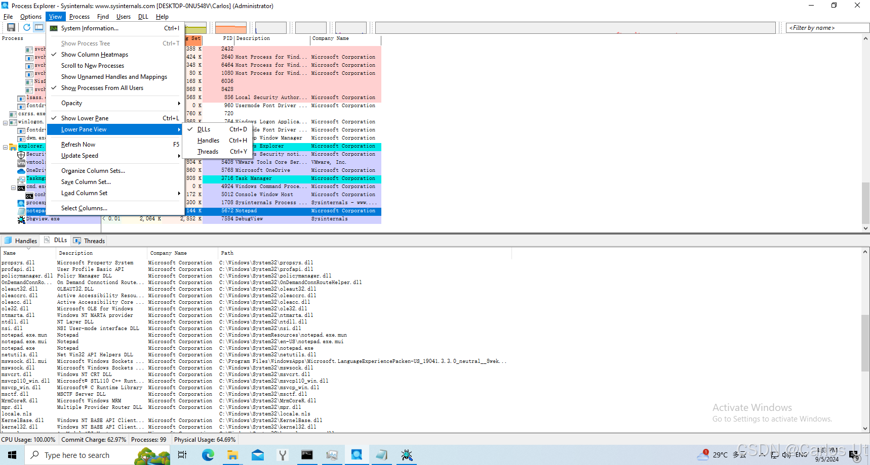The width and height of the screenshot is (870, 465).
Task: Click the csrss.exe process icon
Action: click(13, 114)
